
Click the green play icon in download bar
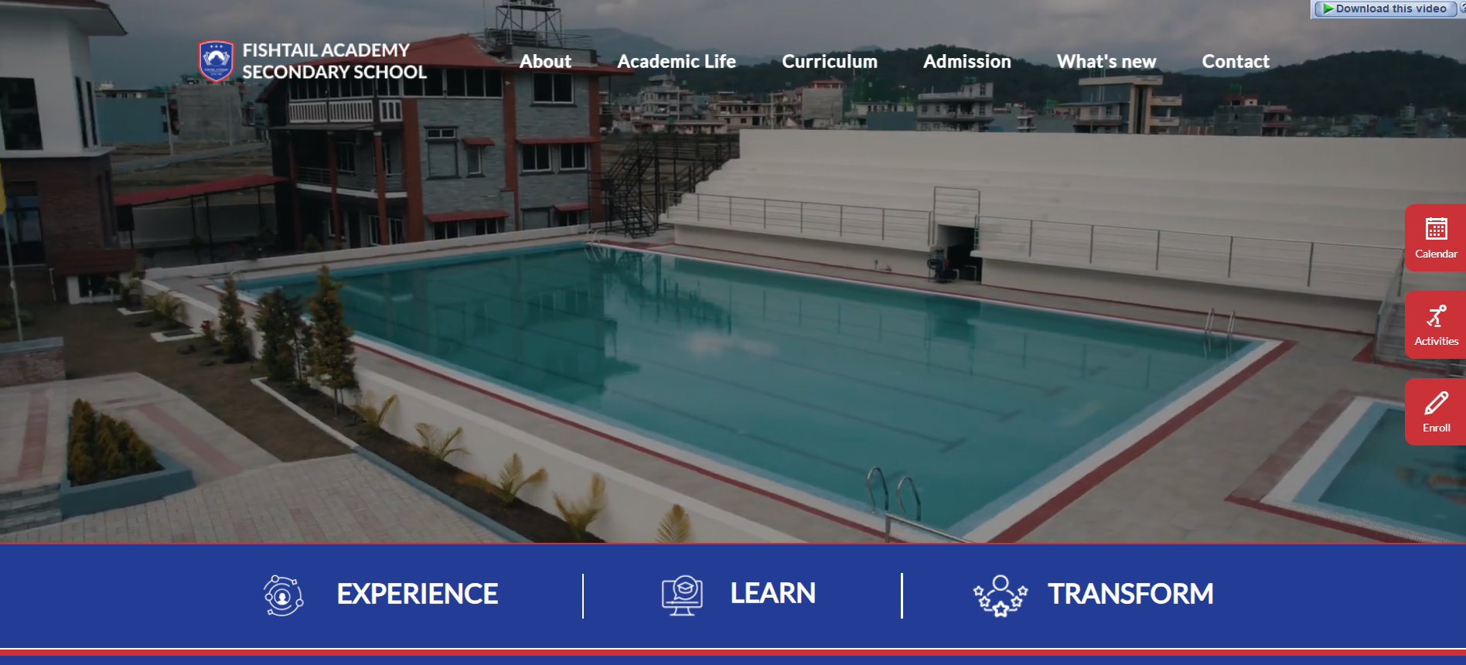pyautogui.click(x=1328, y=9)
